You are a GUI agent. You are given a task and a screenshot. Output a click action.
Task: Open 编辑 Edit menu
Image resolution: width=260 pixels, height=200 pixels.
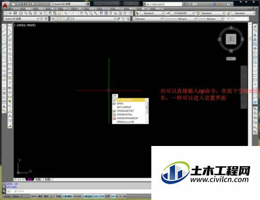pyautogui.click(x=29, y=8)
